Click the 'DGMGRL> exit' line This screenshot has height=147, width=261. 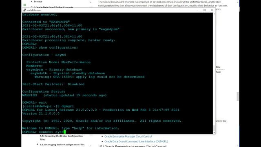[35, 102]
